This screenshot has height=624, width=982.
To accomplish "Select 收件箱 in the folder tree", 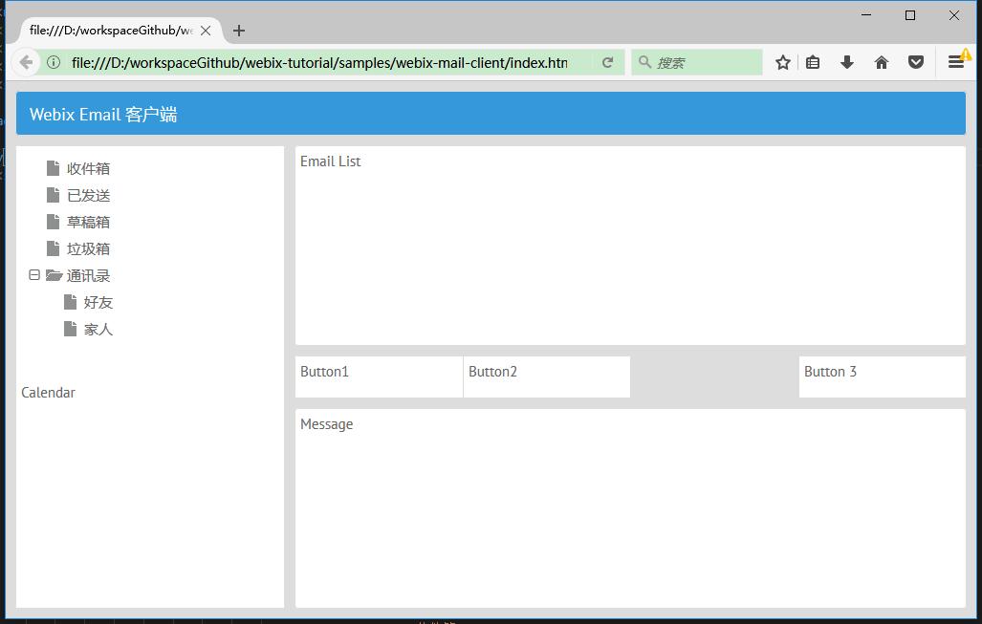I will [88, 168].
